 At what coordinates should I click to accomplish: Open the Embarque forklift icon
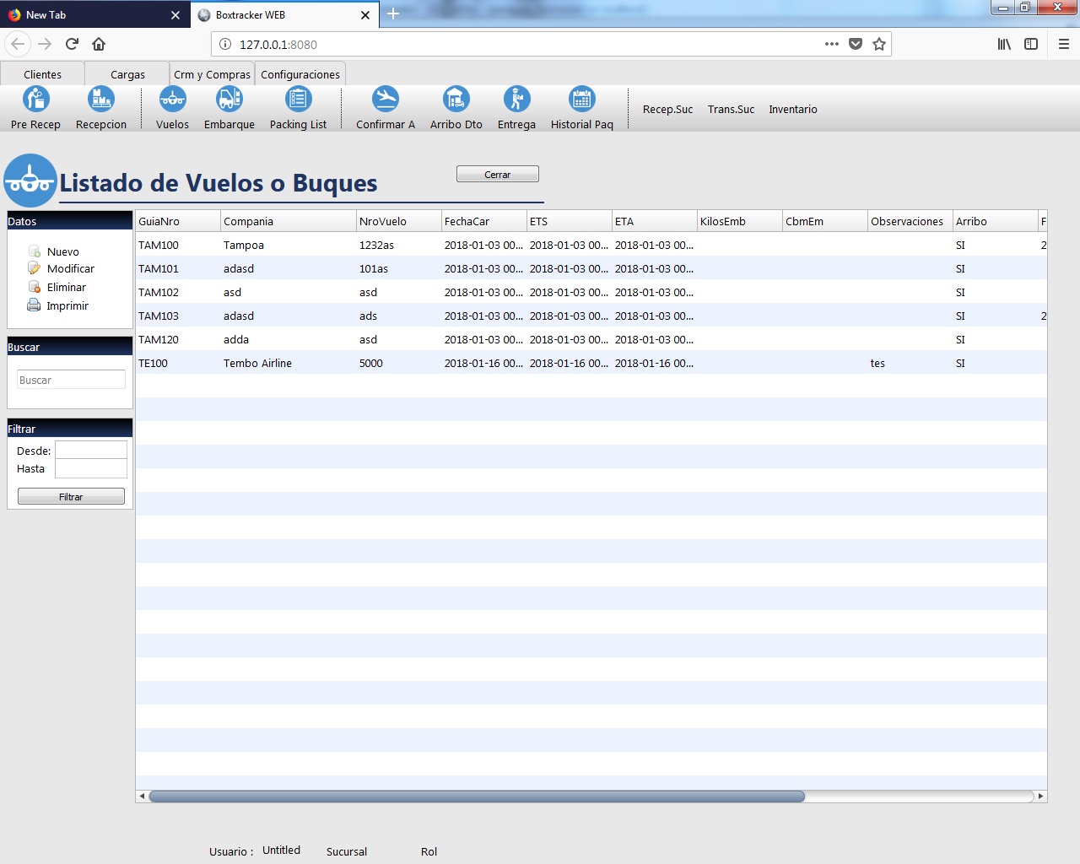229,100
